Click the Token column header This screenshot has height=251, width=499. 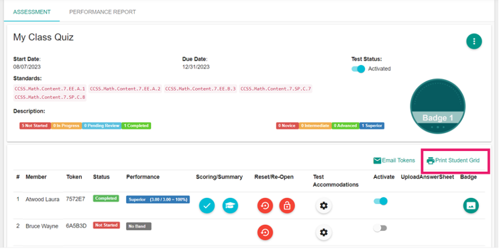[x=74, y=177]
